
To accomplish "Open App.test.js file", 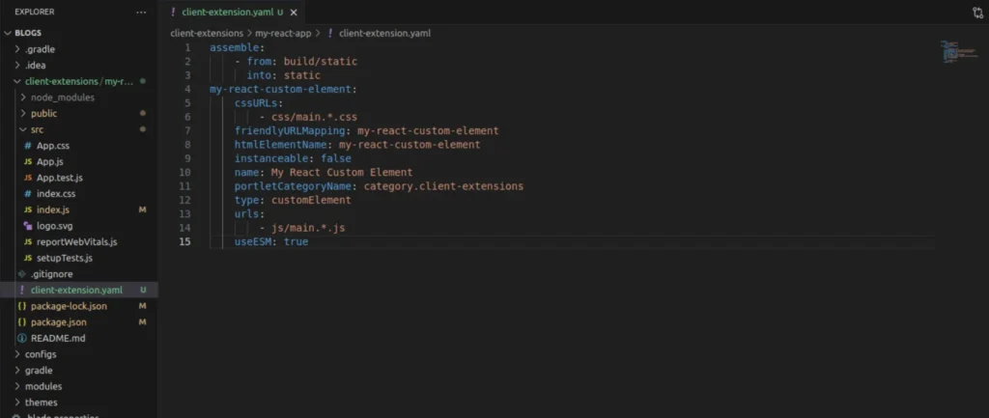I will click(60, 178).
